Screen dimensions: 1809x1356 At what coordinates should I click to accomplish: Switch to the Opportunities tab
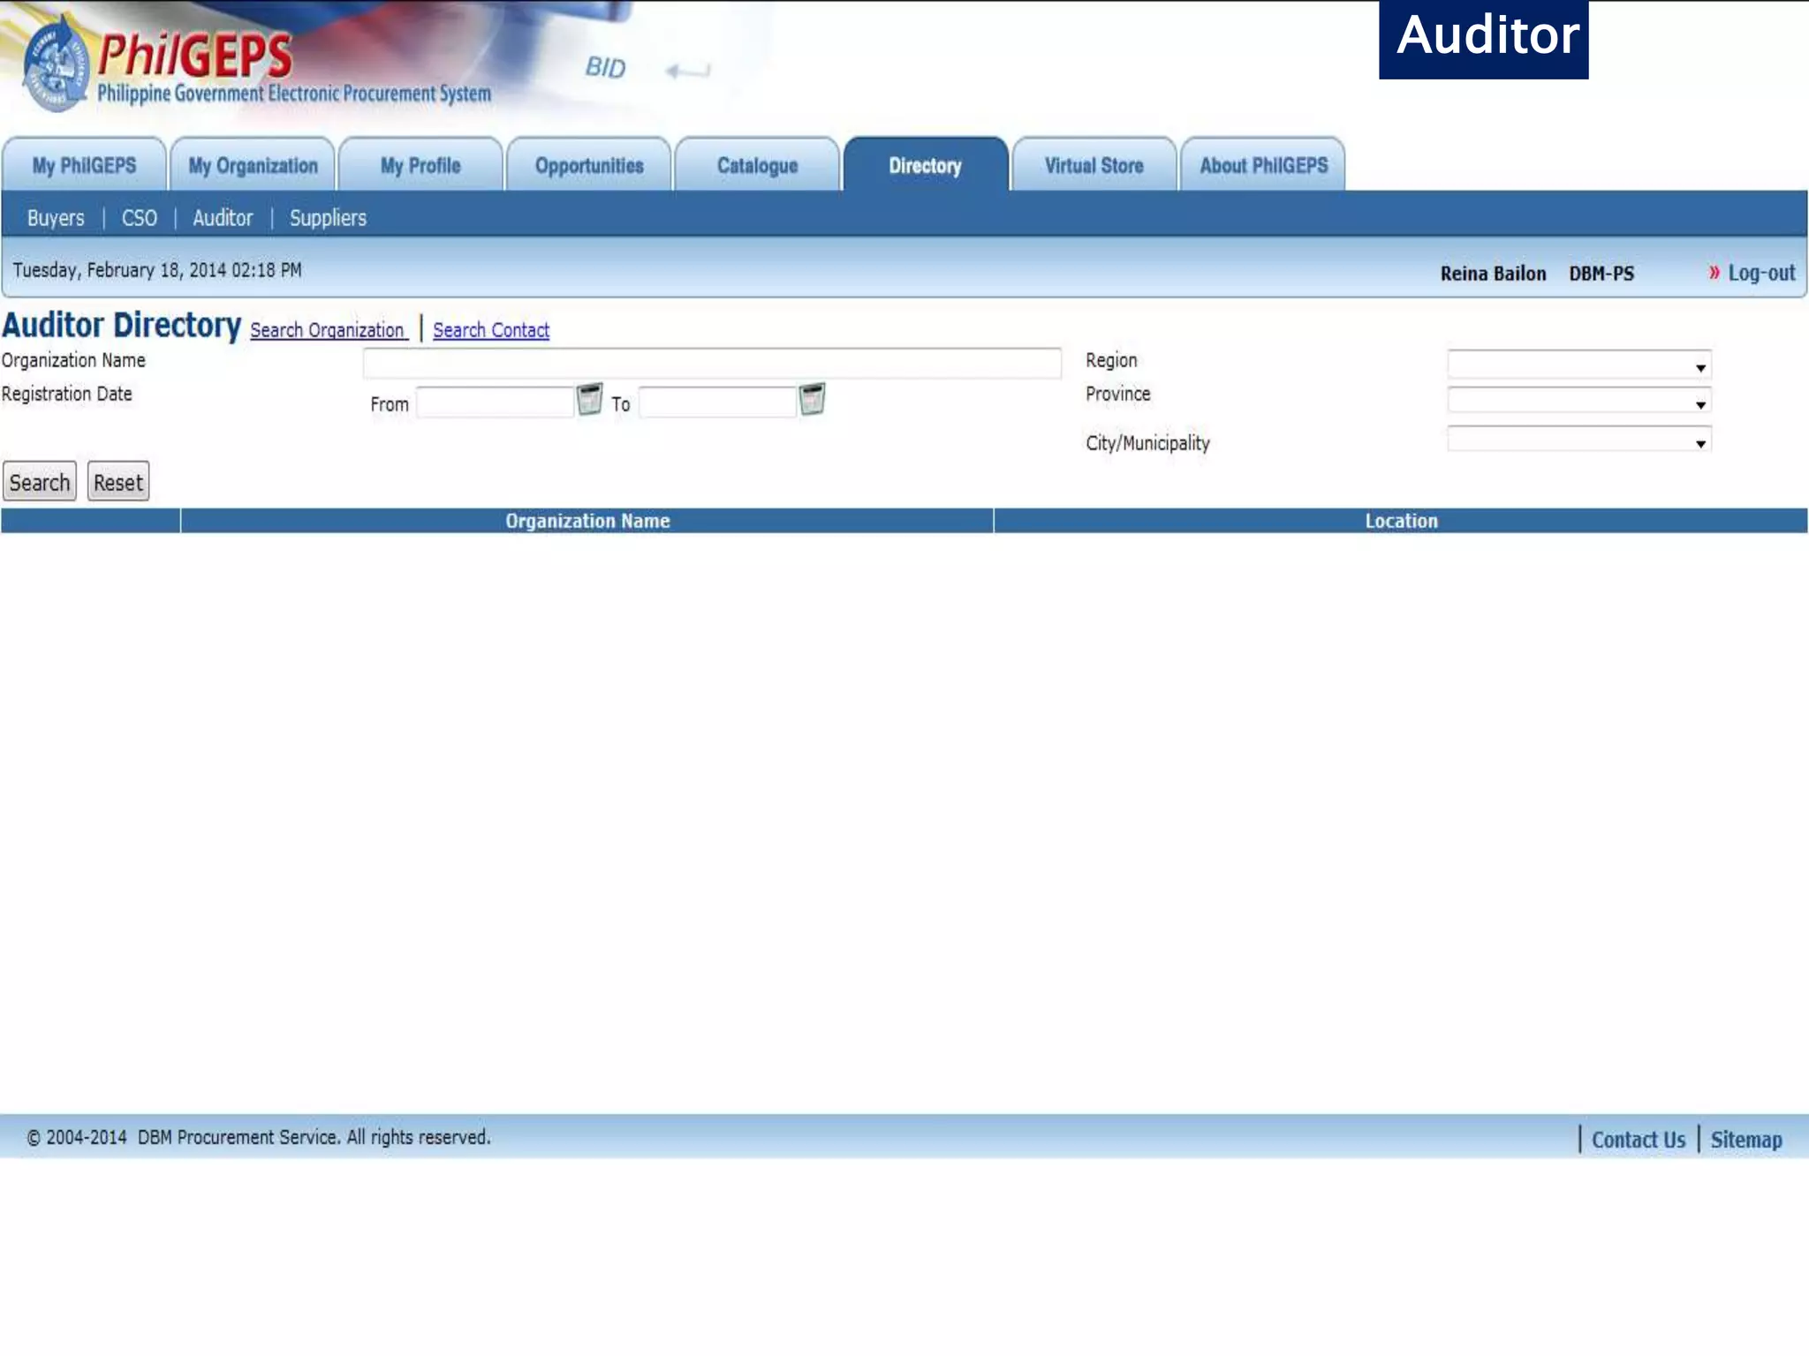589,165
